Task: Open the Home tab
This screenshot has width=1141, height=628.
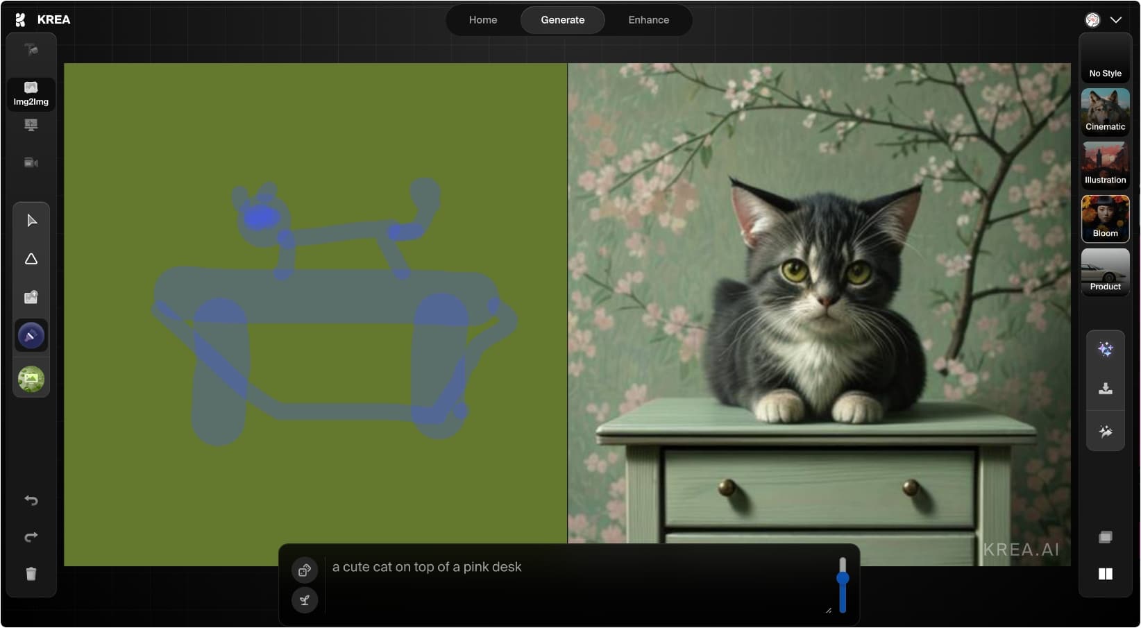Action: click(x=483, y=20)
